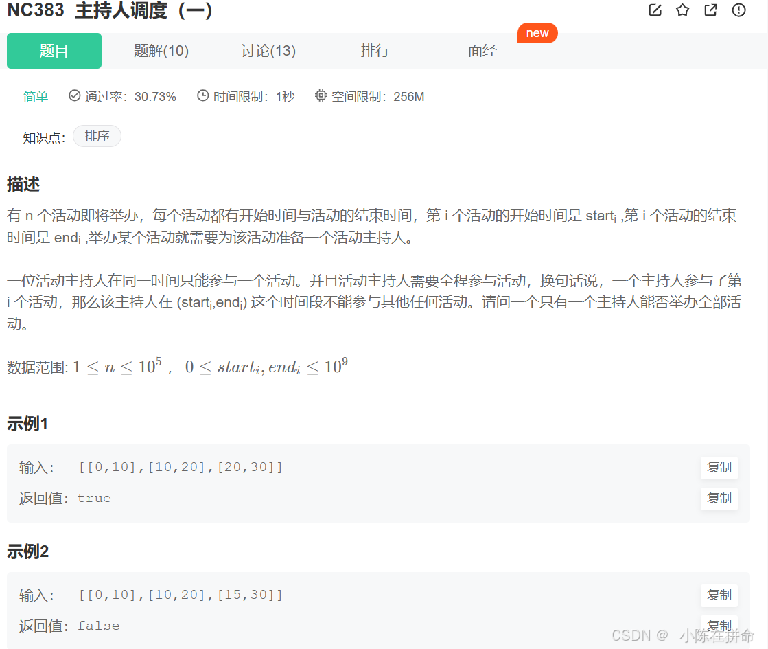The image size is (768, 649).
Task: Click the problem title NC383 主持人调度
Action: tap(110, 10)
